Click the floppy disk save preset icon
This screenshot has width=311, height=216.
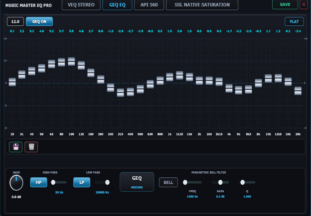click(x=15, y=147)
